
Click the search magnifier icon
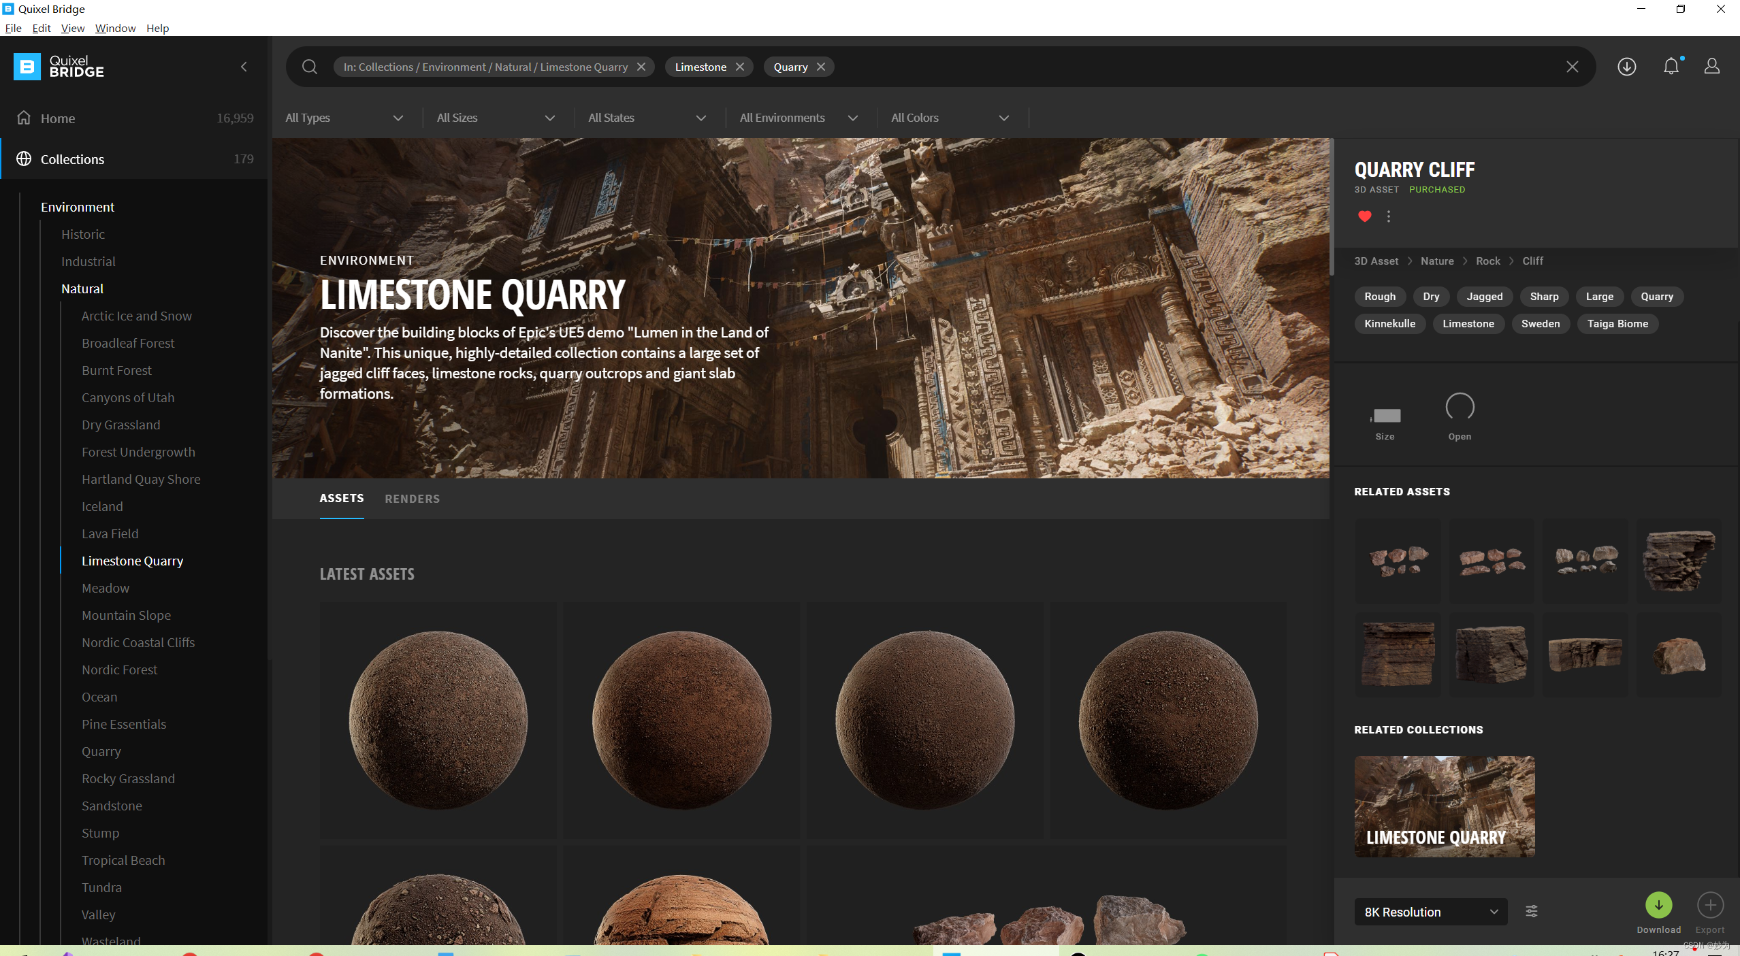(x=310, y=67)
